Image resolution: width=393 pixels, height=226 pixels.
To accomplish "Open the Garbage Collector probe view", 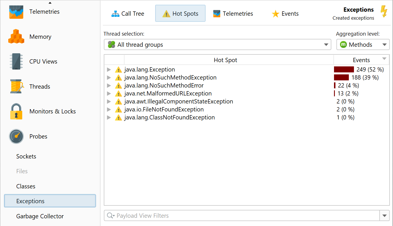I will [x=40, y=216].
